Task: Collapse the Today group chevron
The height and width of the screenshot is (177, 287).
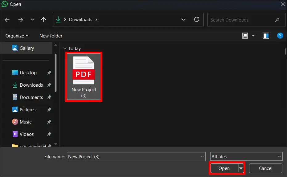Action: [x=65, y=48]
